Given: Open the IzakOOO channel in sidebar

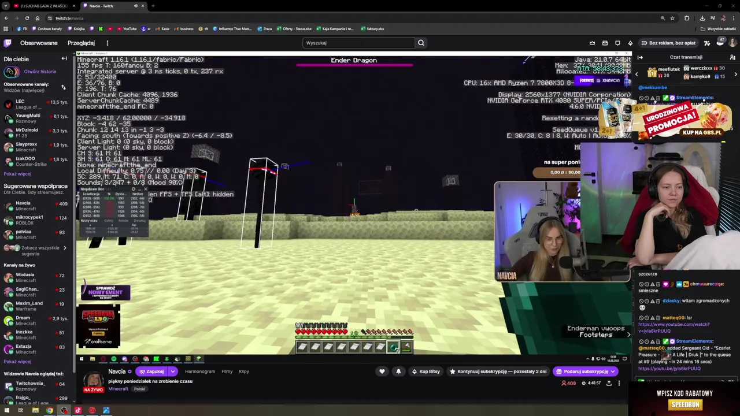Looking at the screenshot, I should point(38,161).
